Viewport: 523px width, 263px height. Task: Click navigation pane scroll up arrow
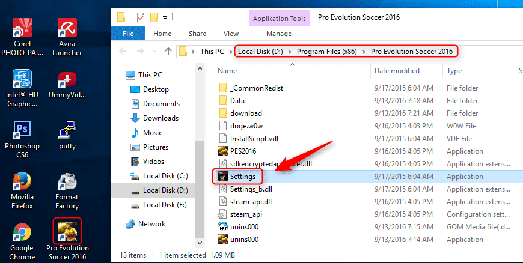pos(200,69)
